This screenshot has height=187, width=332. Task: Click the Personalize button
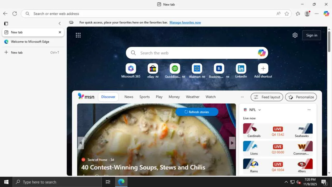[301, 97]
